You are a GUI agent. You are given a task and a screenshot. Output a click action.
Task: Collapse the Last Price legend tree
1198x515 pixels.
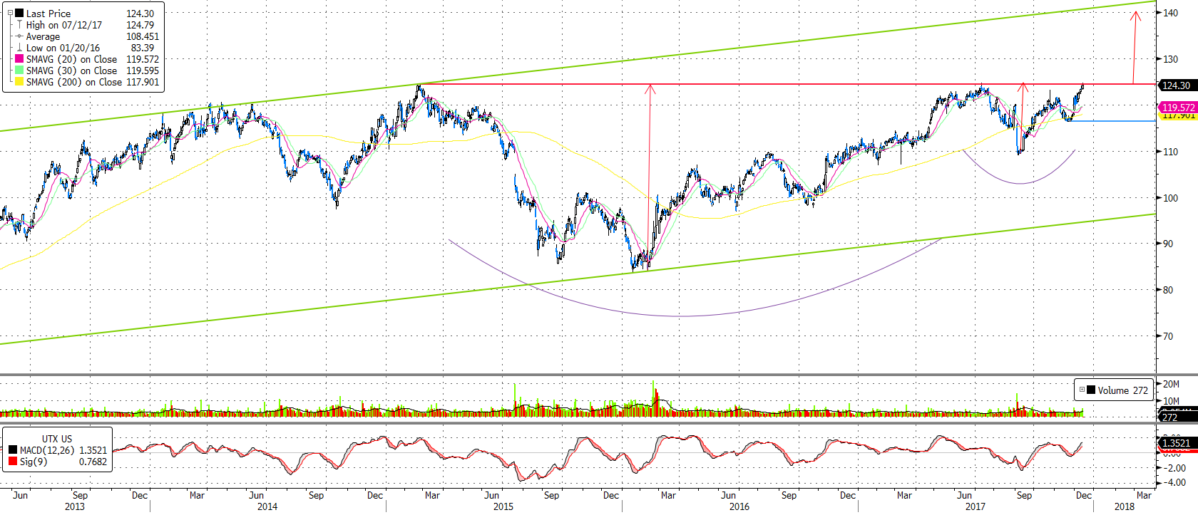(10, 13)
